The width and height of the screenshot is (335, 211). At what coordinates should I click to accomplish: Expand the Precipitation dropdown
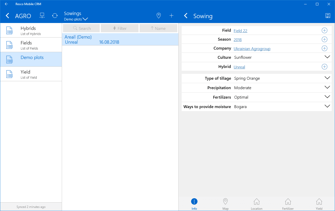(x=327, y=87)
